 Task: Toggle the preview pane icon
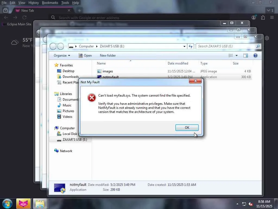pos(245,56)
